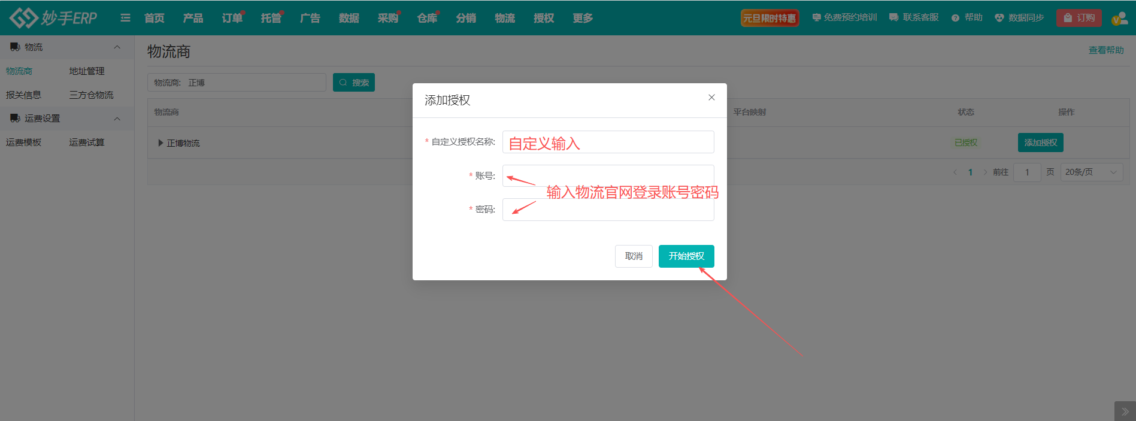Click the user avatar icon
Screen dimensions: 1136x421
1119,18
